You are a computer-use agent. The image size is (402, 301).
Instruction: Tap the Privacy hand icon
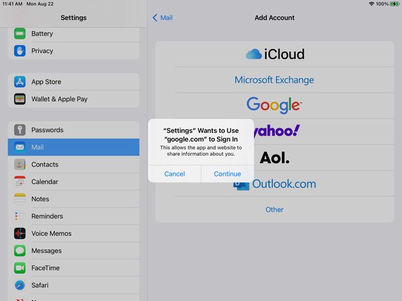point(19,50)
